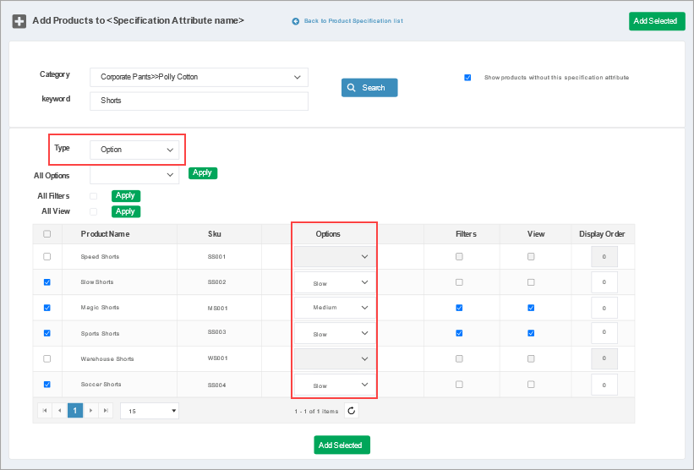Open the Category dropdown

(199, 77)
